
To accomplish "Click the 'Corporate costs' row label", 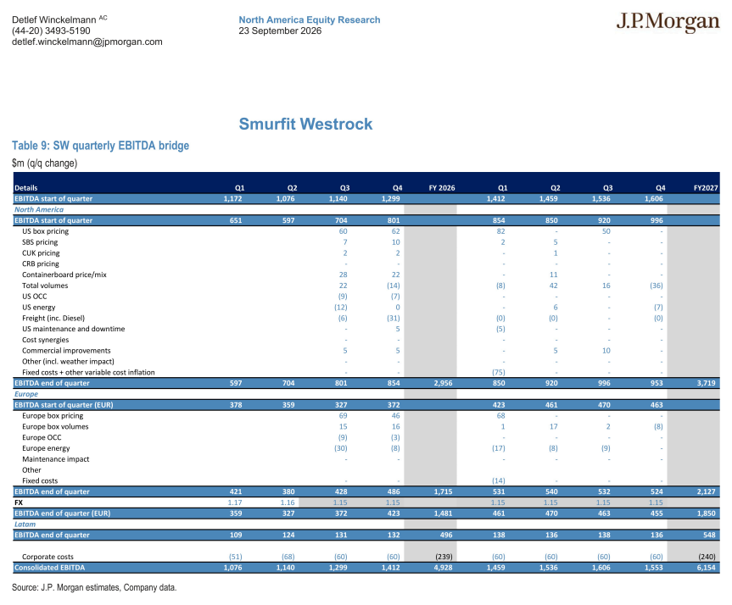I will pos(47,557).
